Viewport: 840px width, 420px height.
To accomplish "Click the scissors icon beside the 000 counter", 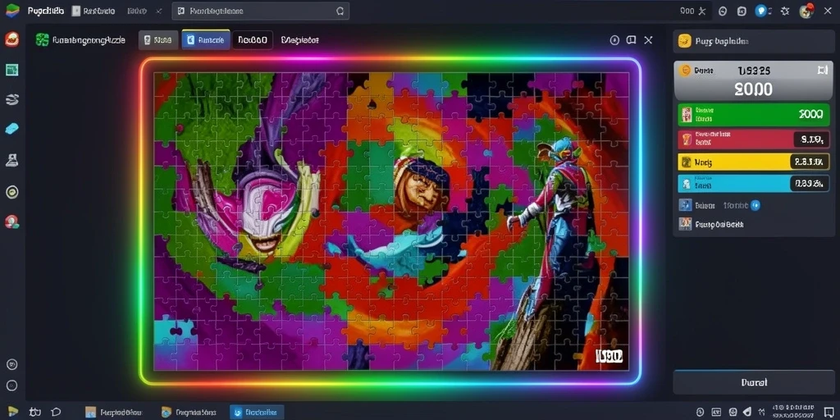I will [x=702, y=11].
